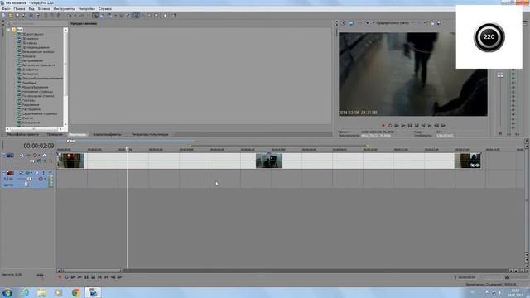This screenshot has width=530, height=298.
Task: Open the Правка menu
Action: [x=19, y=9]
